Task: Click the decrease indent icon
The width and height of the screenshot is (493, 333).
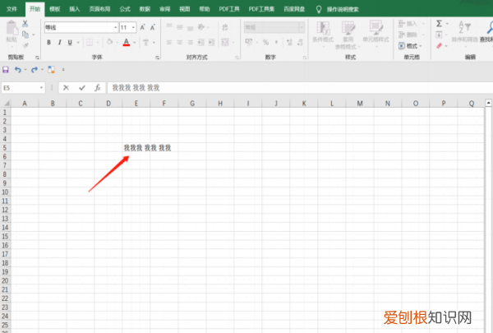Action: [x=201, y=42]
